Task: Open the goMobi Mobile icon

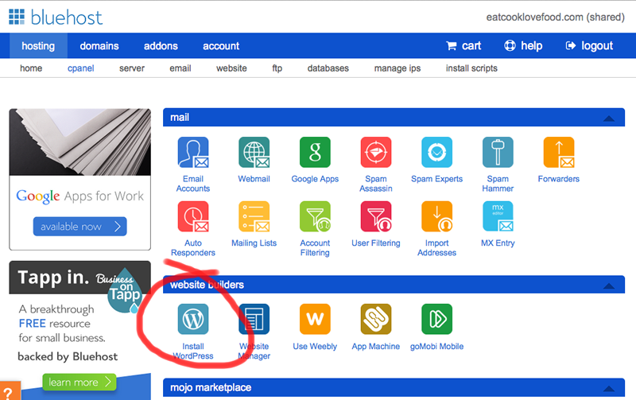Action: (436, 319)
